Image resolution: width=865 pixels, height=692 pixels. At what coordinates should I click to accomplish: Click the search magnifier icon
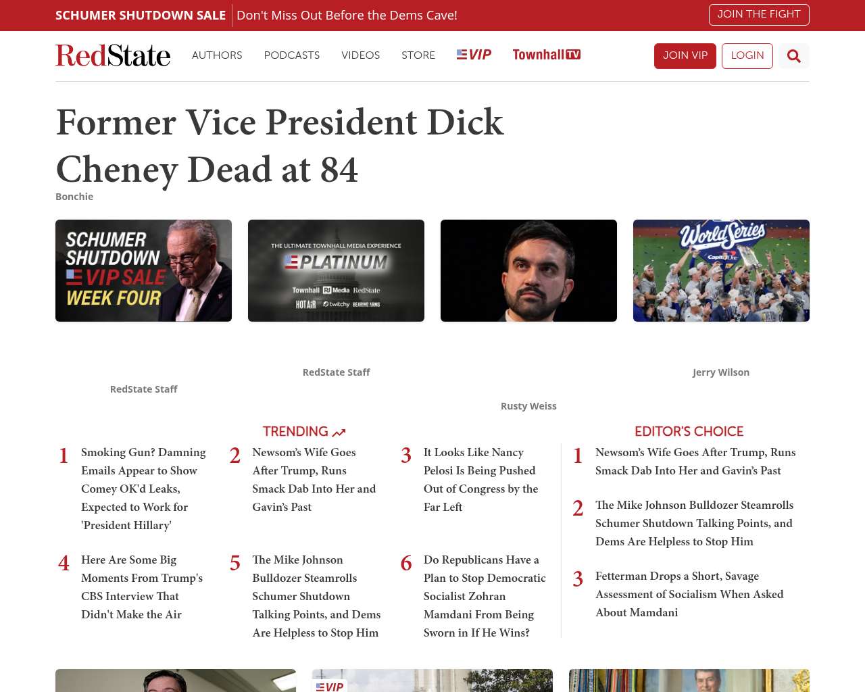click(794, 56)
